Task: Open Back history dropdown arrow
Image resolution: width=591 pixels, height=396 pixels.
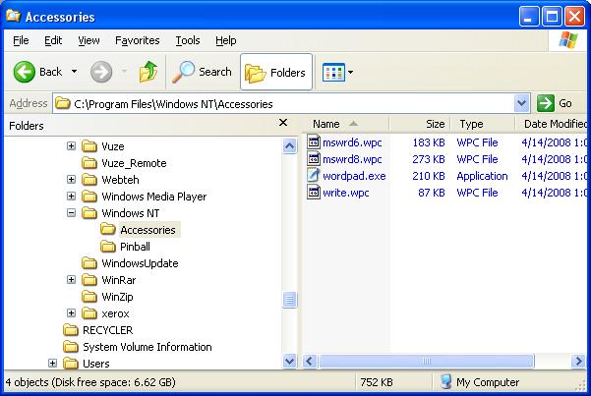Action: pos(75,71)
